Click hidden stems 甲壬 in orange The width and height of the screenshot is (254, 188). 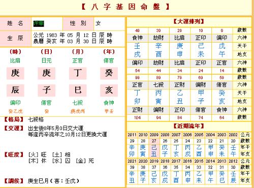point(109,111)
